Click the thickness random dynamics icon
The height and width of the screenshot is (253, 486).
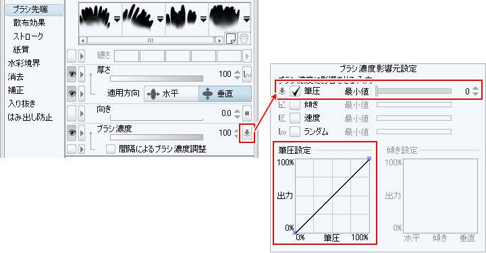[x=247, y=74]
